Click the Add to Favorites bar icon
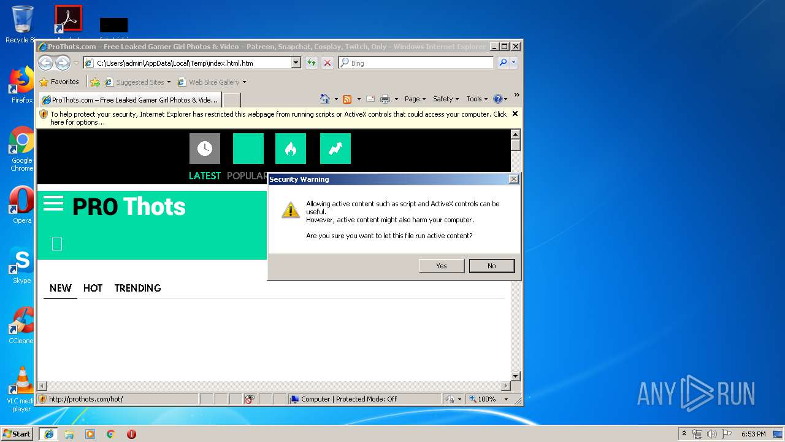 pos(95,82)
